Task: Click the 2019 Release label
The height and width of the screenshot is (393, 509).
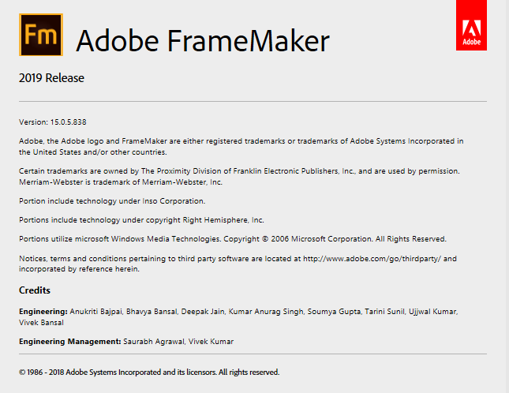Action: click(51, 78)
